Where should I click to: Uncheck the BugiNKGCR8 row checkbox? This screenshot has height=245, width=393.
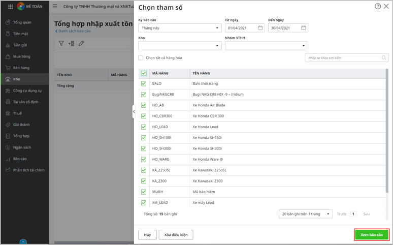[144, 95]
